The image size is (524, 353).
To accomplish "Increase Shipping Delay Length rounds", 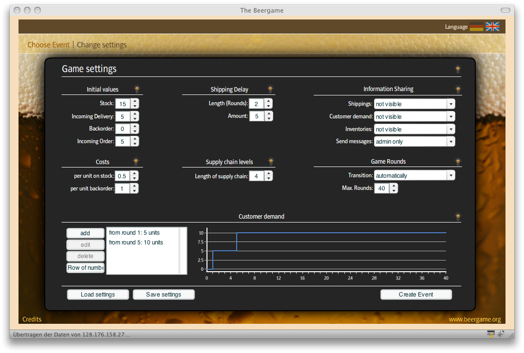I will 268,101.
